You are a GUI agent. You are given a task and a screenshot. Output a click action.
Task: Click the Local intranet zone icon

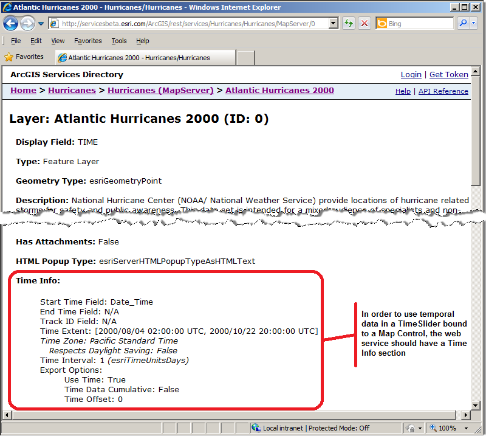click(x=256, y=427)
